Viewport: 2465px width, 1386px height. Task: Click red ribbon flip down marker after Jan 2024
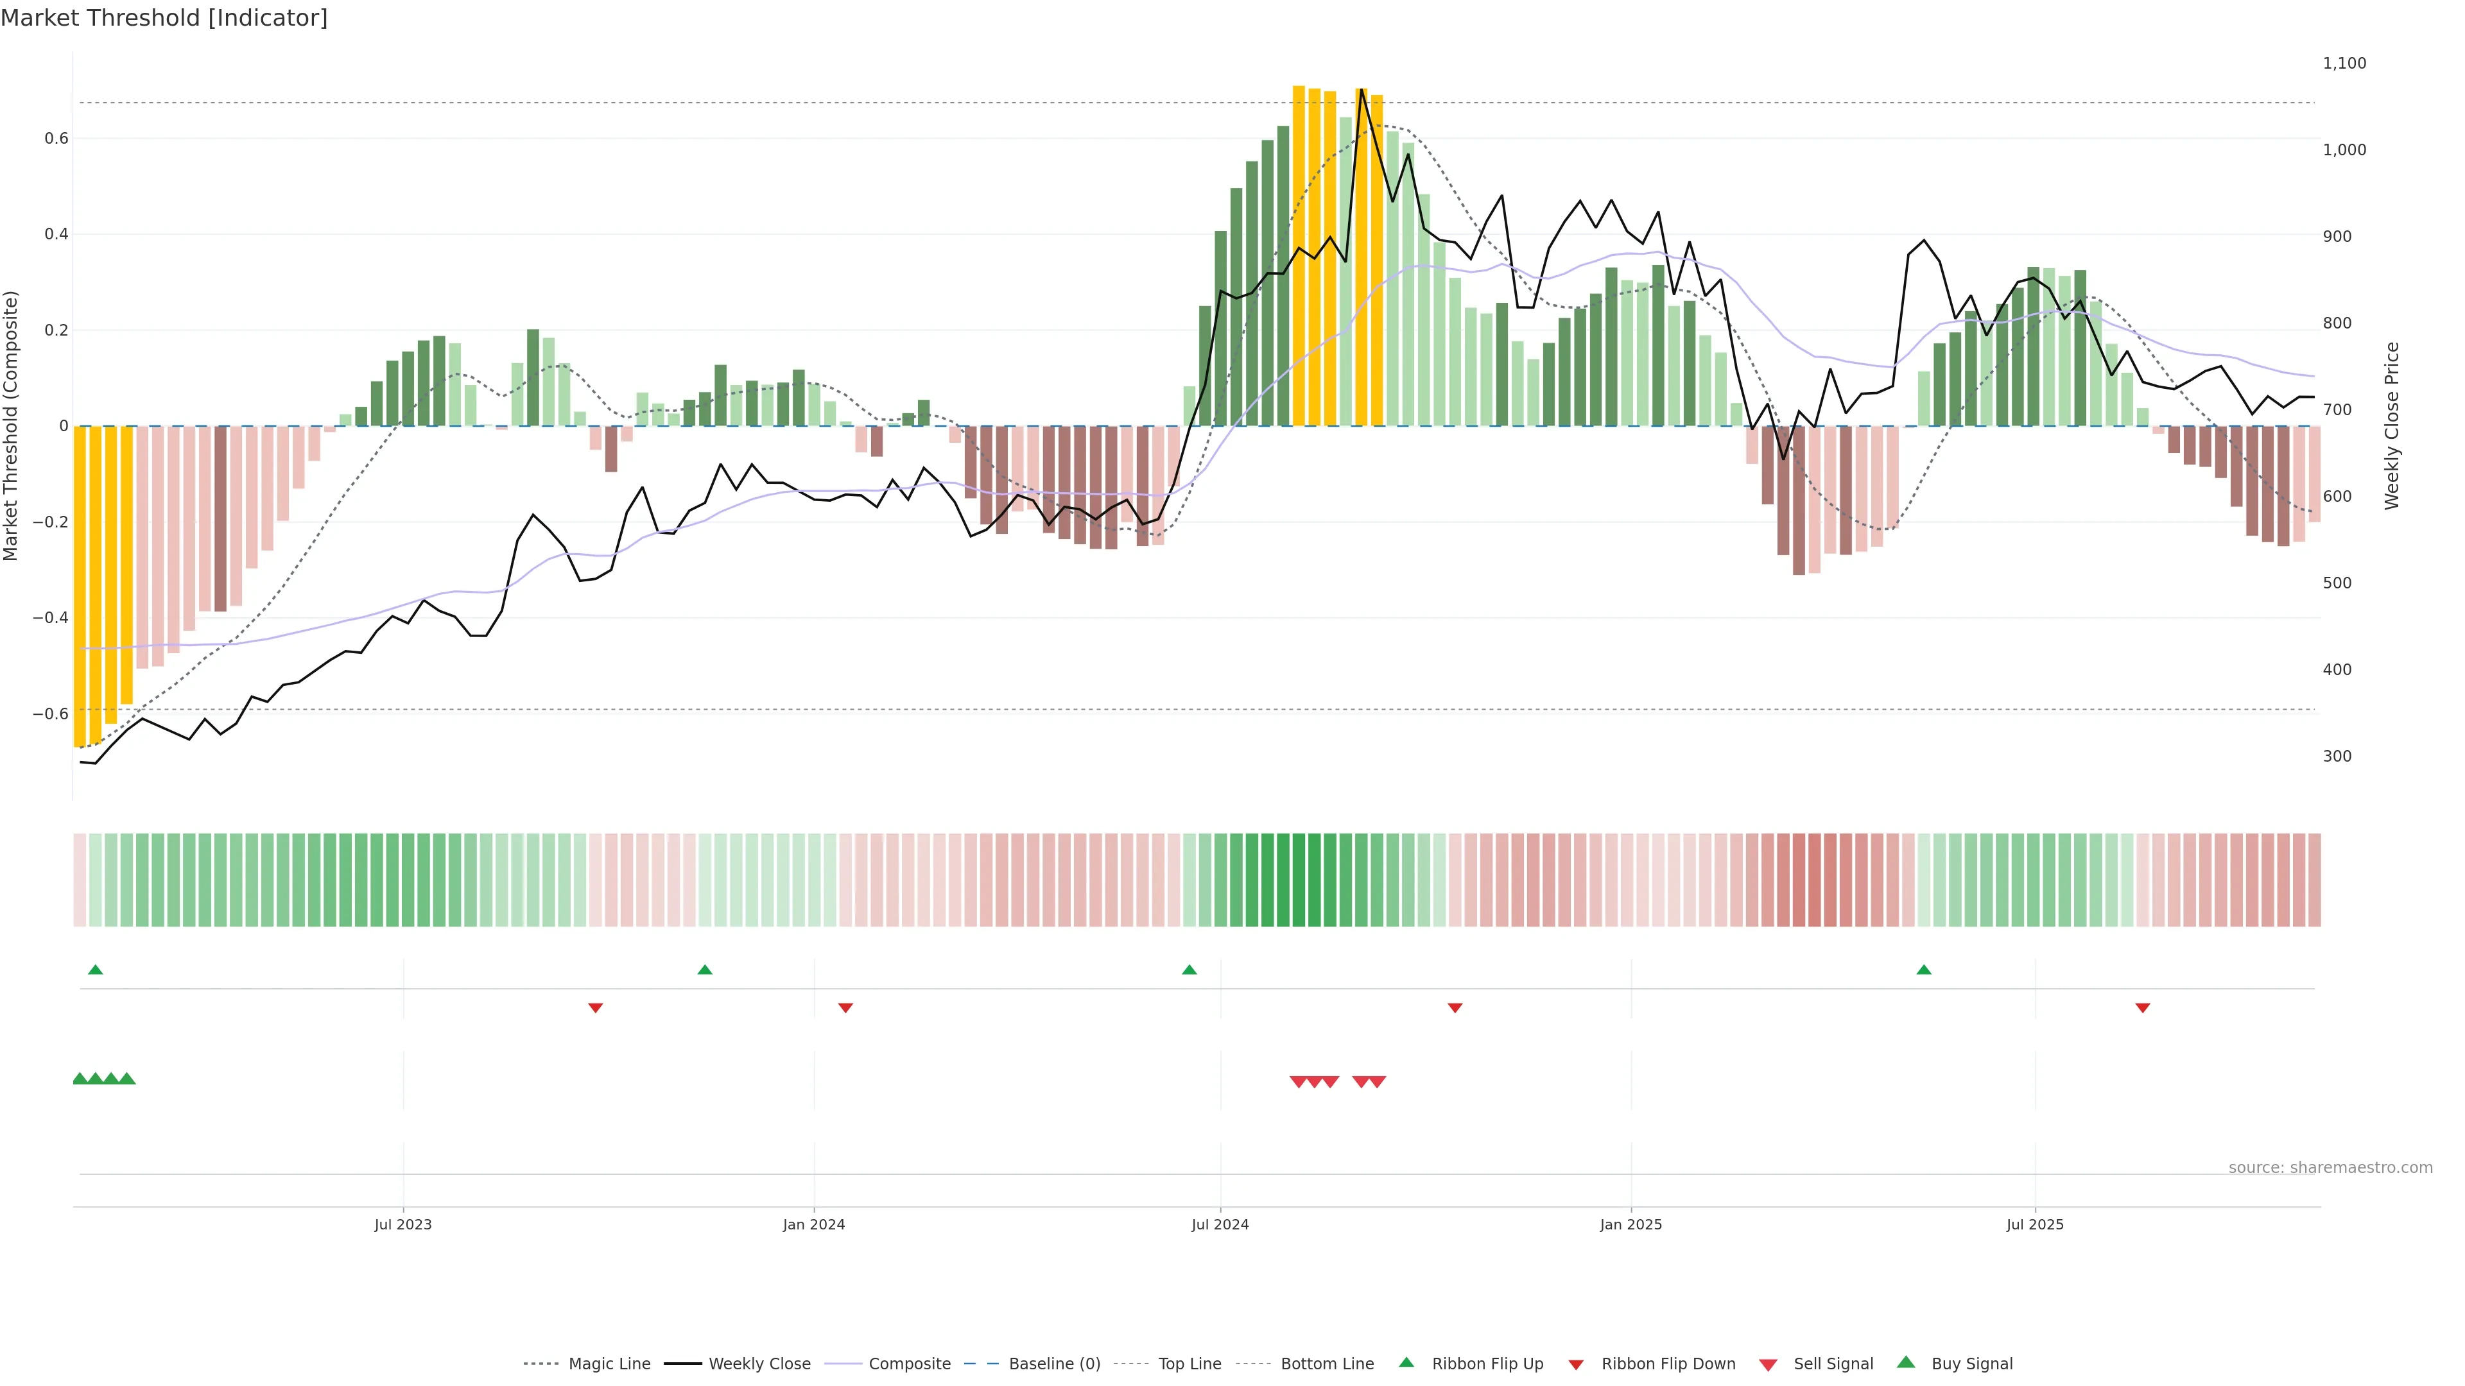tap(845, 1007)
